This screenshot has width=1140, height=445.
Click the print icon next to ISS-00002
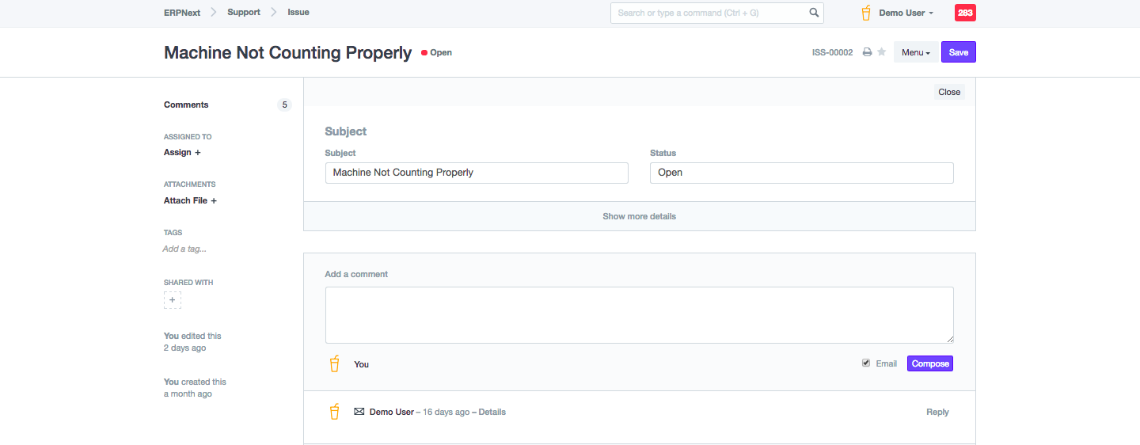coord(867,52)
